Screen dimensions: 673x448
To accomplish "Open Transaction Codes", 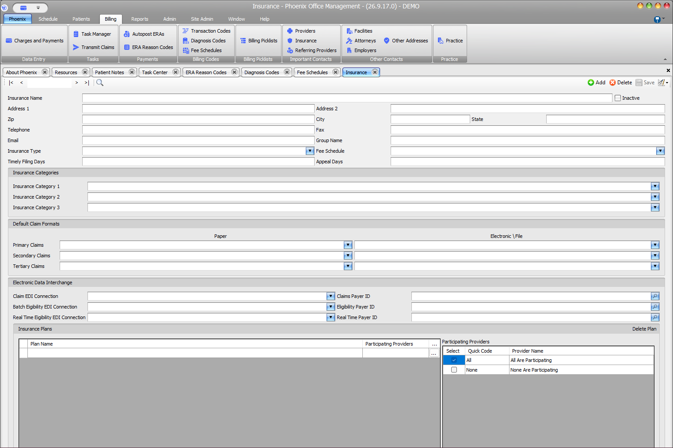I will [206, 31].
